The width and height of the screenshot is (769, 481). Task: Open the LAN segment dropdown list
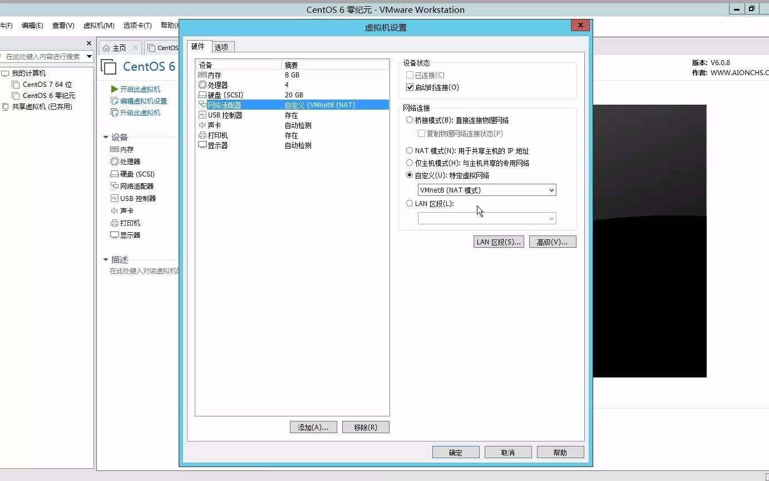487,219
